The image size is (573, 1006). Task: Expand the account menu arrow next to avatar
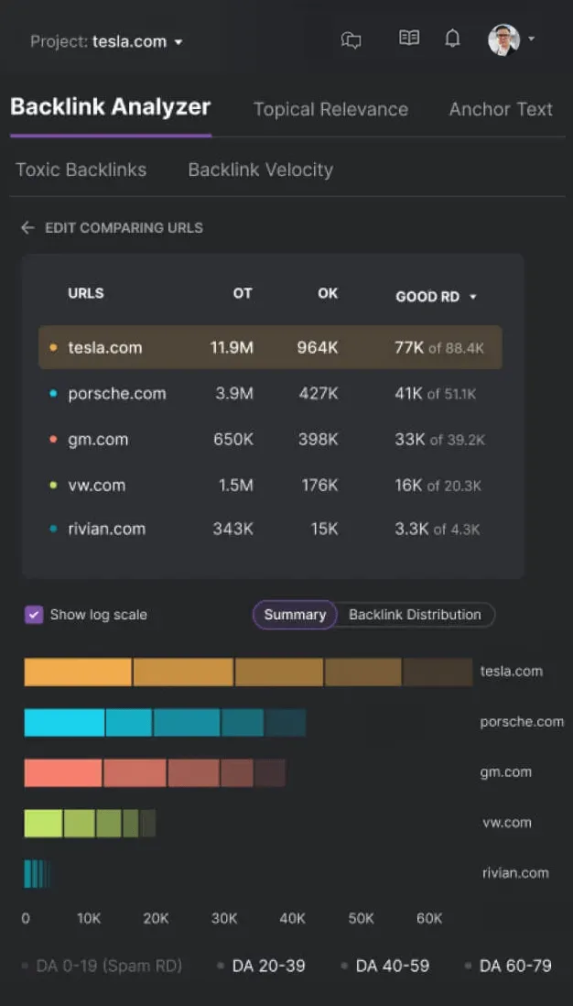pyautogui.click(x=532, y=39)
